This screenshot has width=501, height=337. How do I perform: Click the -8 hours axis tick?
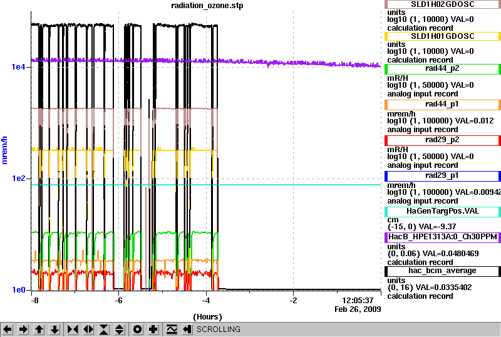[34, 301]
